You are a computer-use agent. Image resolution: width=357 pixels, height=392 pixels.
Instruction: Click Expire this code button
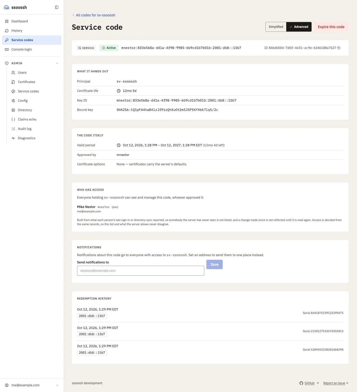331,27
